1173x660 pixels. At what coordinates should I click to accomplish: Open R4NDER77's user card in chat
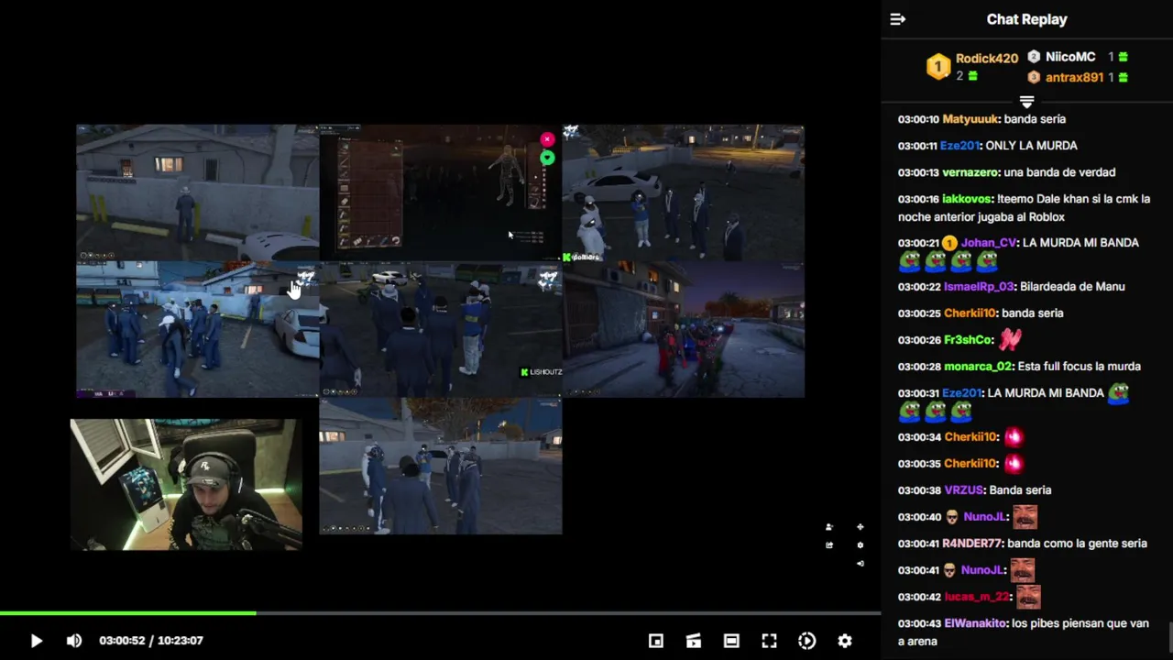coord(972,544)
